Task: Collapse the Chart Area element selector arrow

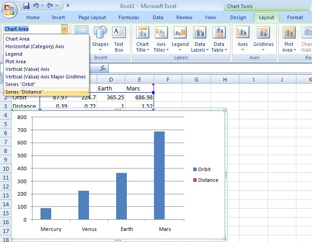Action: (65, 29)
